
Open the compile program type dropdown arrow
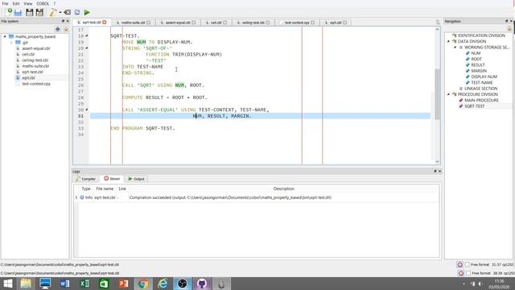tap(60, 13)
